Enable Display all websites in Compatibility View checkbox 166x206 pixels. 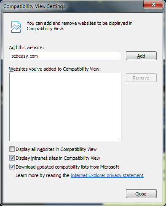pyautogui.click(x=12, y=149)
